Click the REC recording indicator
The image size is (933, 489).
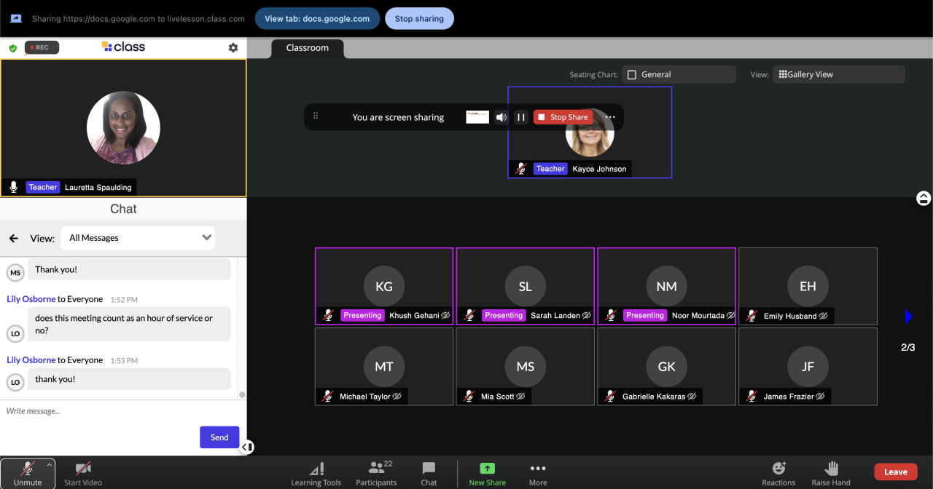42,47
